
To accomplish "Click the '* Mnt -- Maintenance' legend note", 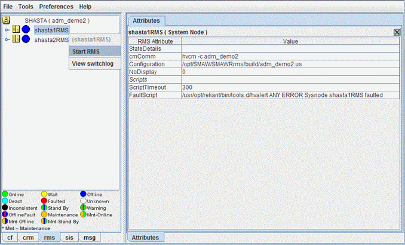I will click(x=26, y=228).
